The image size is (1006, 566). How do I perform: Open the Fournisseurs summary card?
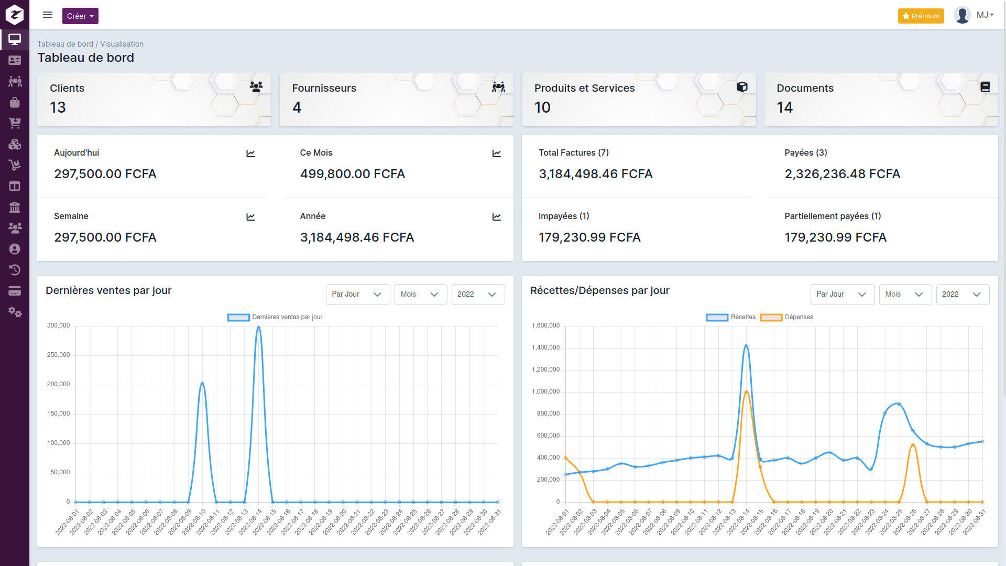(x=397, y=100)
